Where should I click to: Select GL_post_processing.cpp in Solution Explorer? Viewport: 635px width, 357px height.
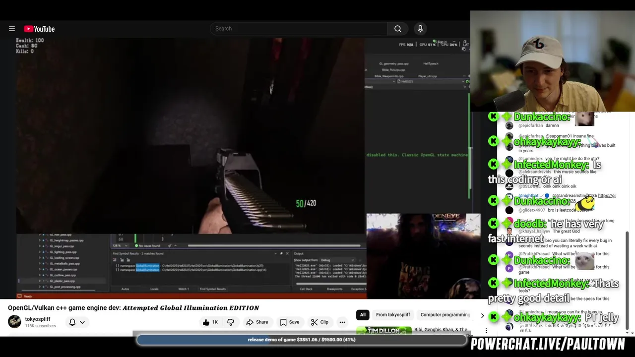pyautogui.click(x=64, y=287)
